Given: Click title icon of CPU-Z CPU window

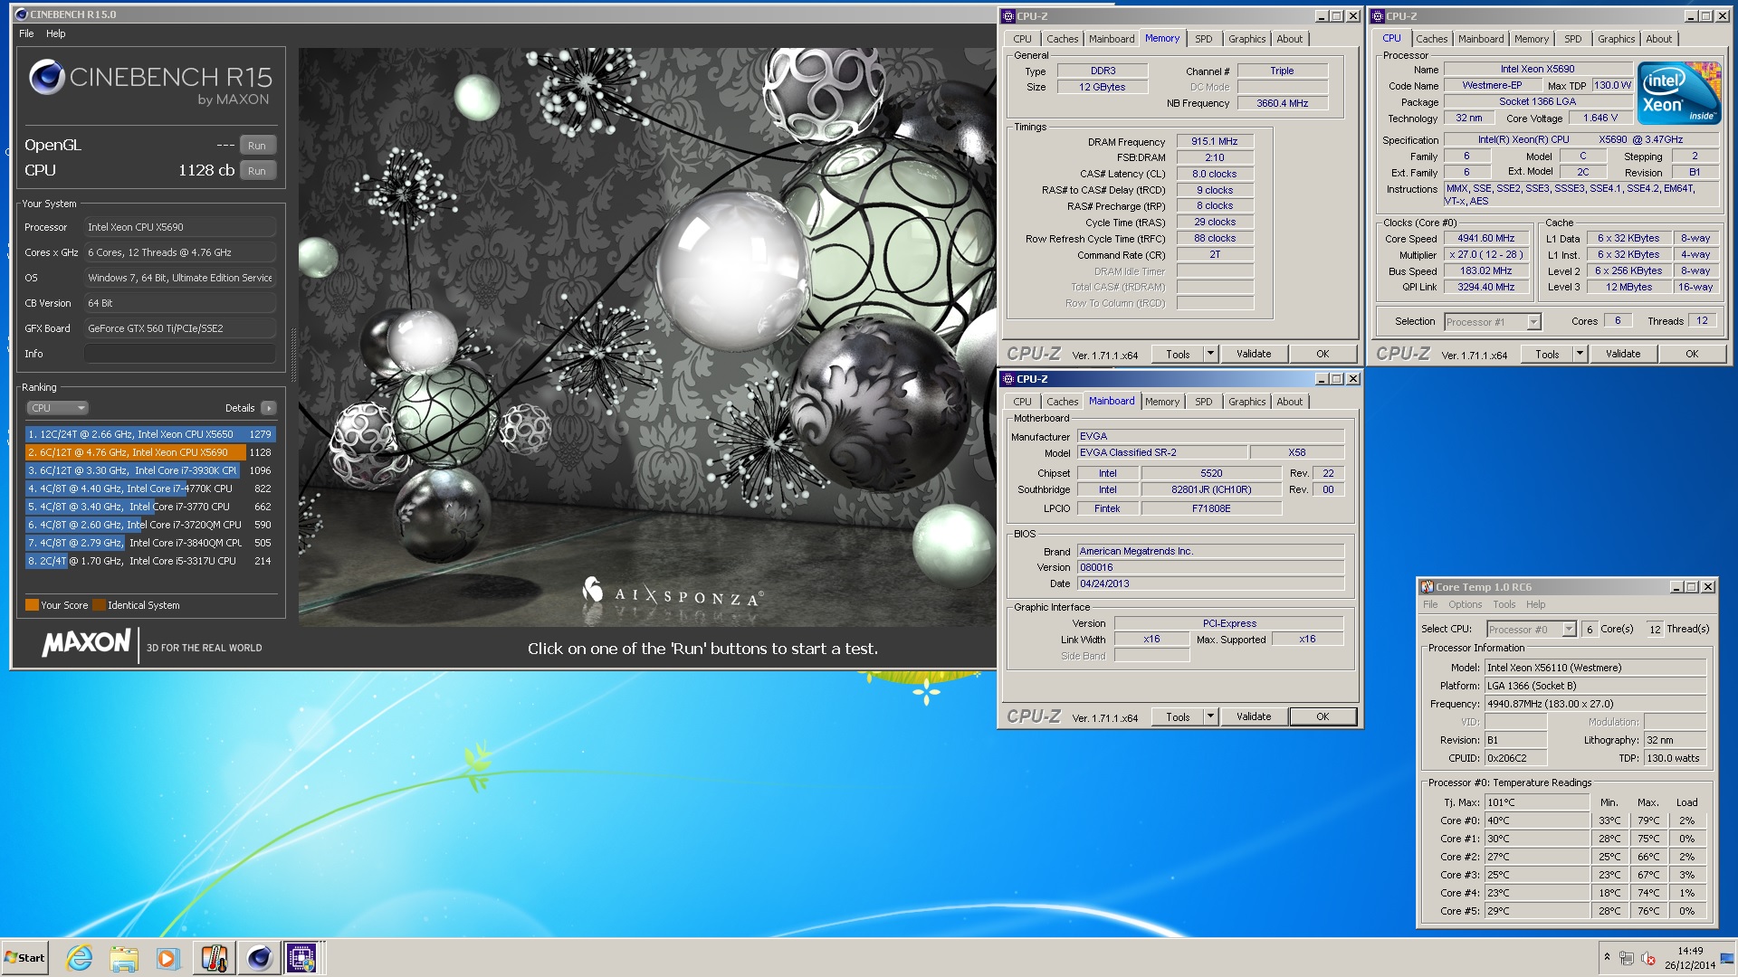Looking at the screenshot, I should click(x=1378, y=16).
